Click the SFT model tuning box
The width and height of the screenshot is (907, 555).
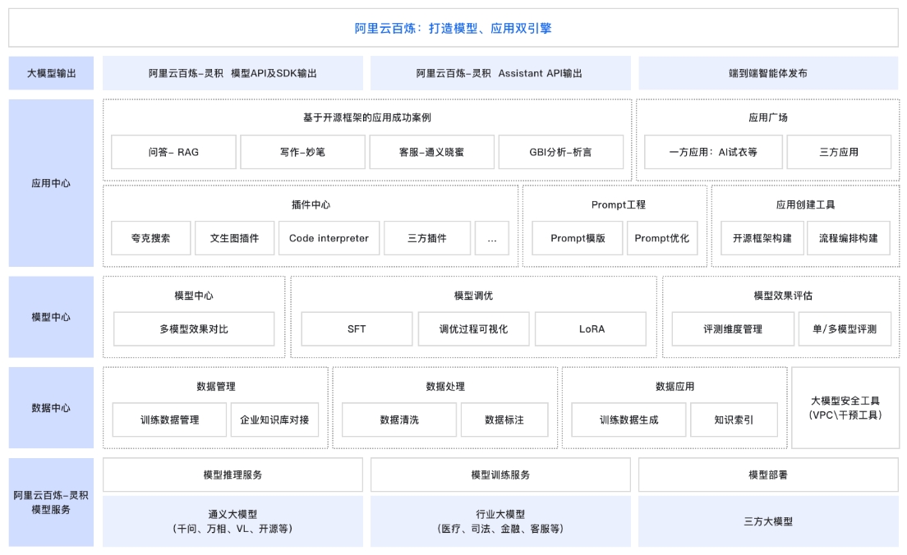357,328
